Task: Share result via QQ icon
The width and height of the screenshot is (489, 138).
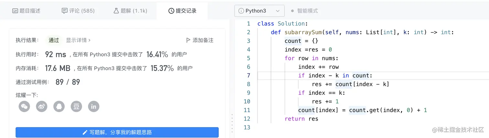Action: (x=59, y=106)
